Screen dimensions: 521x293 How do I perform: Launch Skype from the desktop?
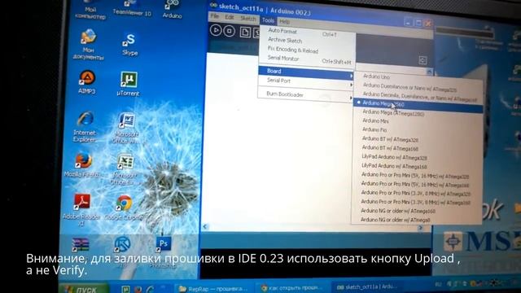(129, 44)
